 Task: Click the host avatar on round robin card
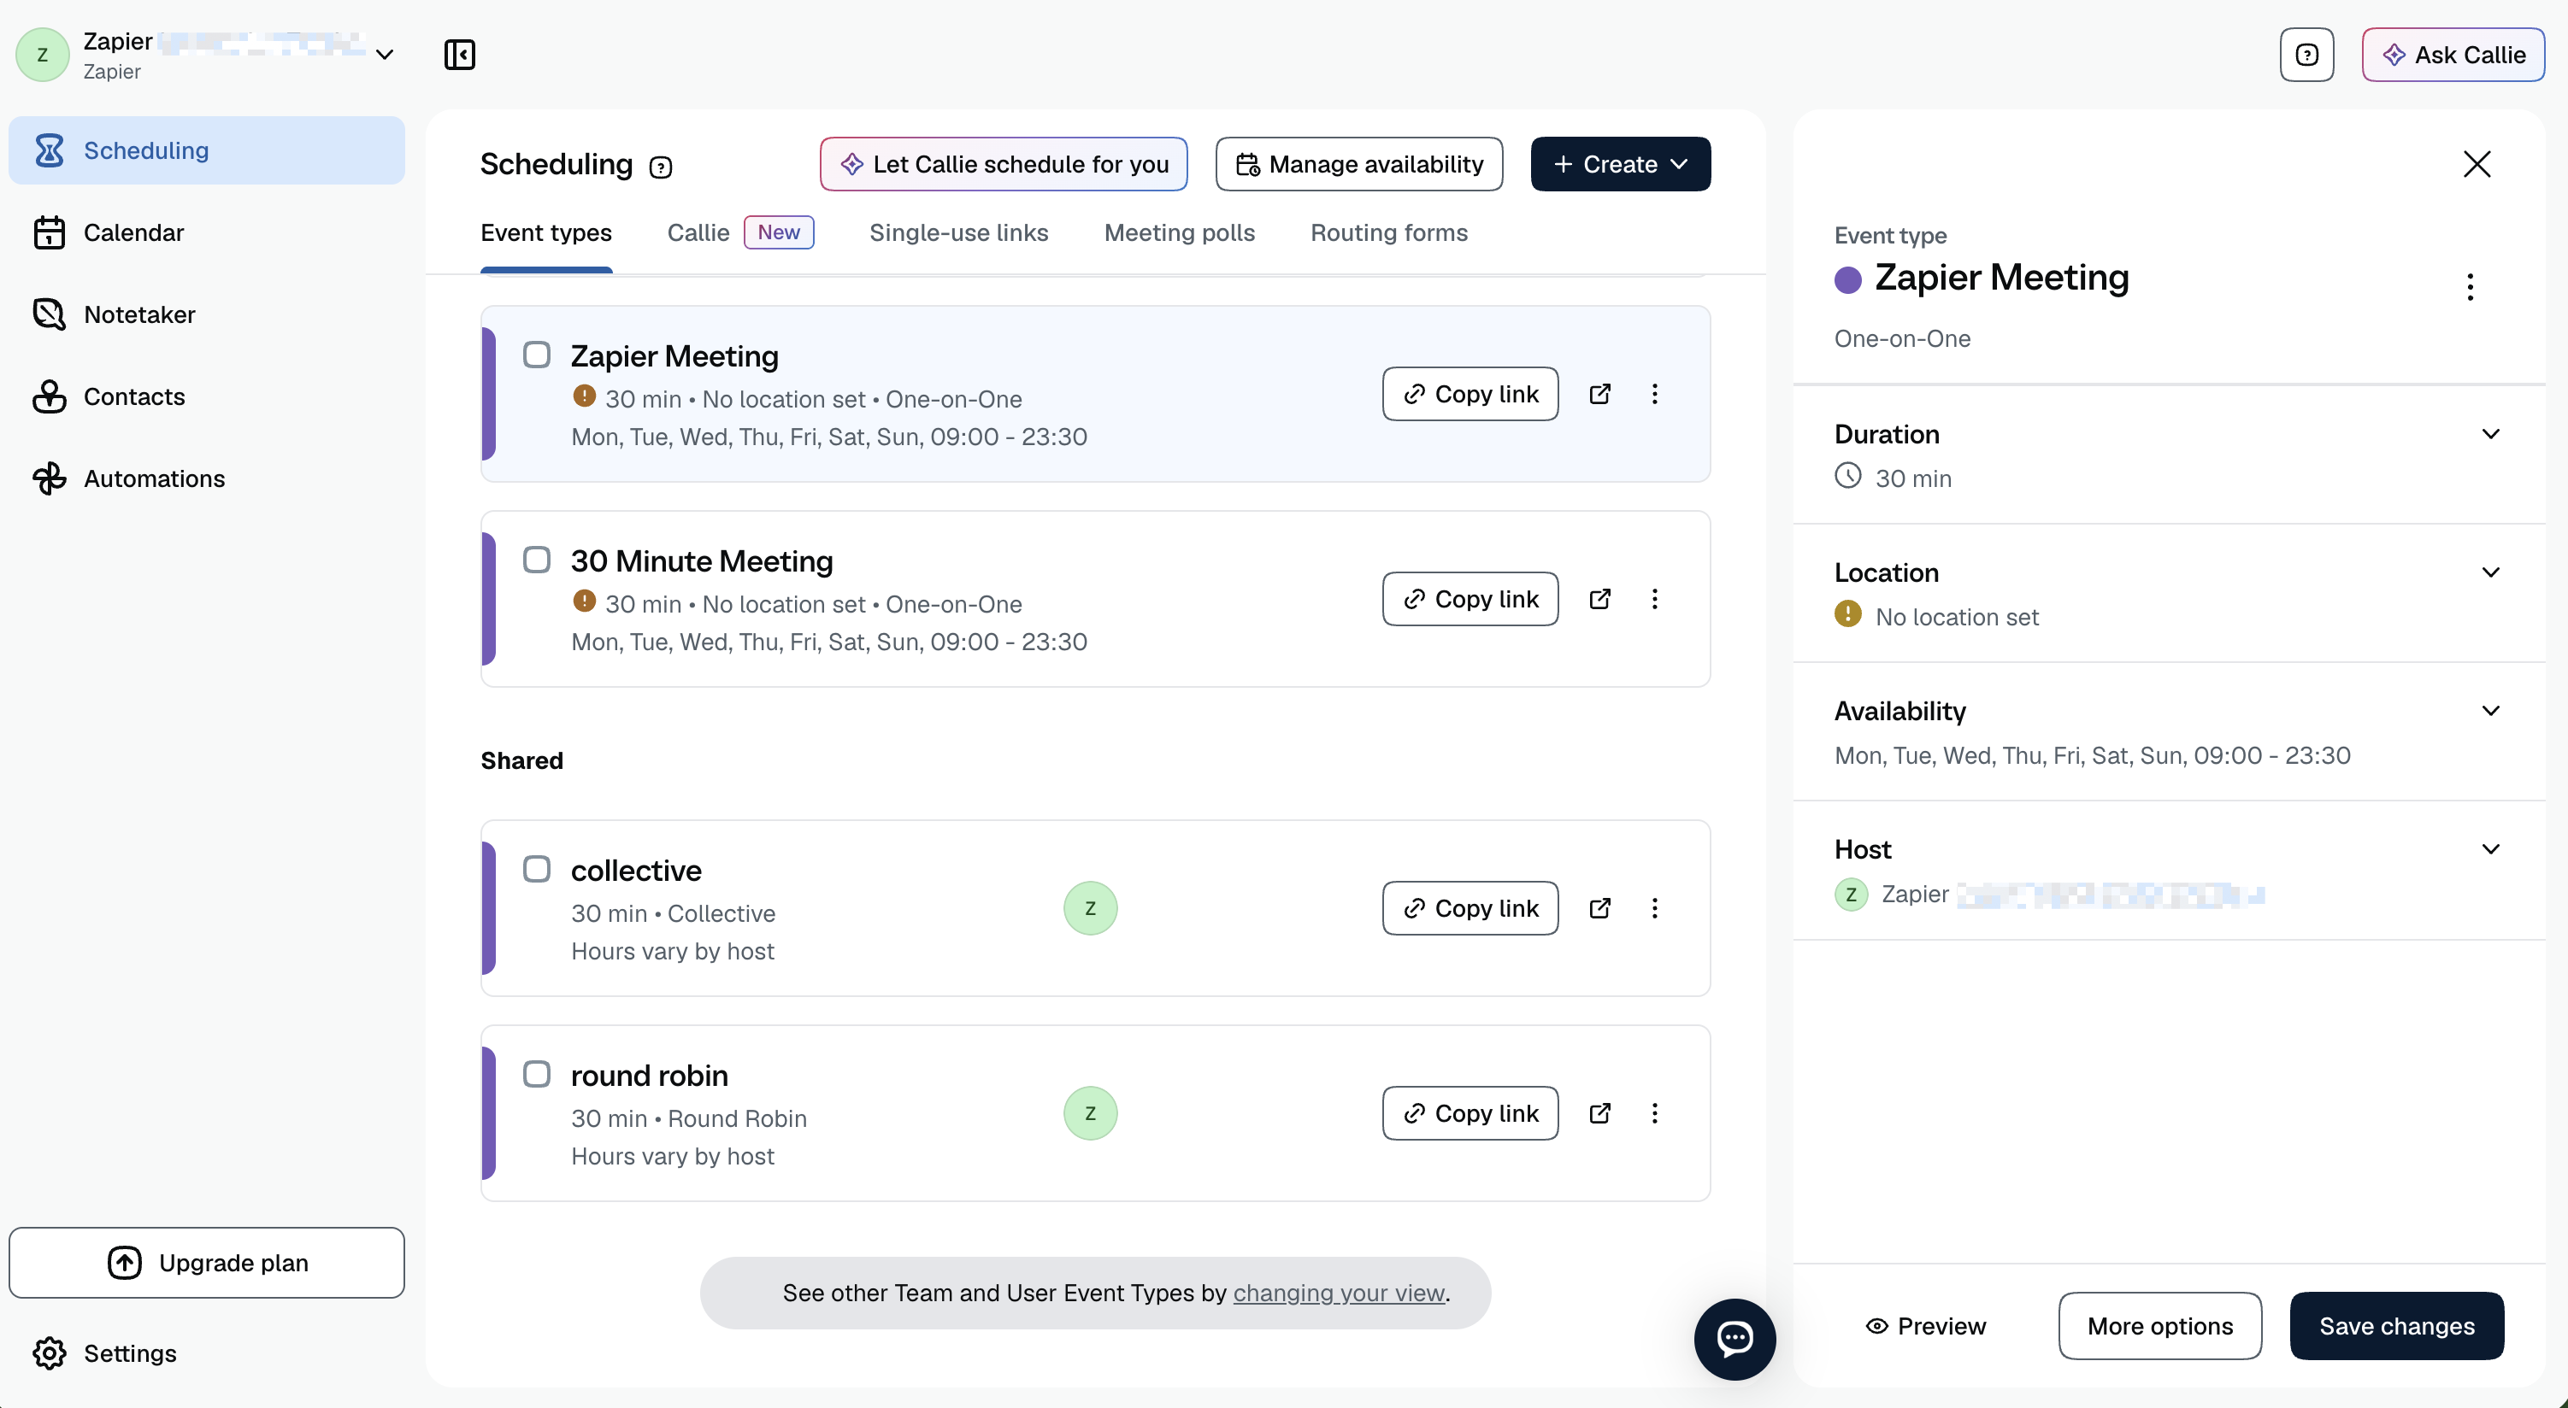(1090, 1114)
